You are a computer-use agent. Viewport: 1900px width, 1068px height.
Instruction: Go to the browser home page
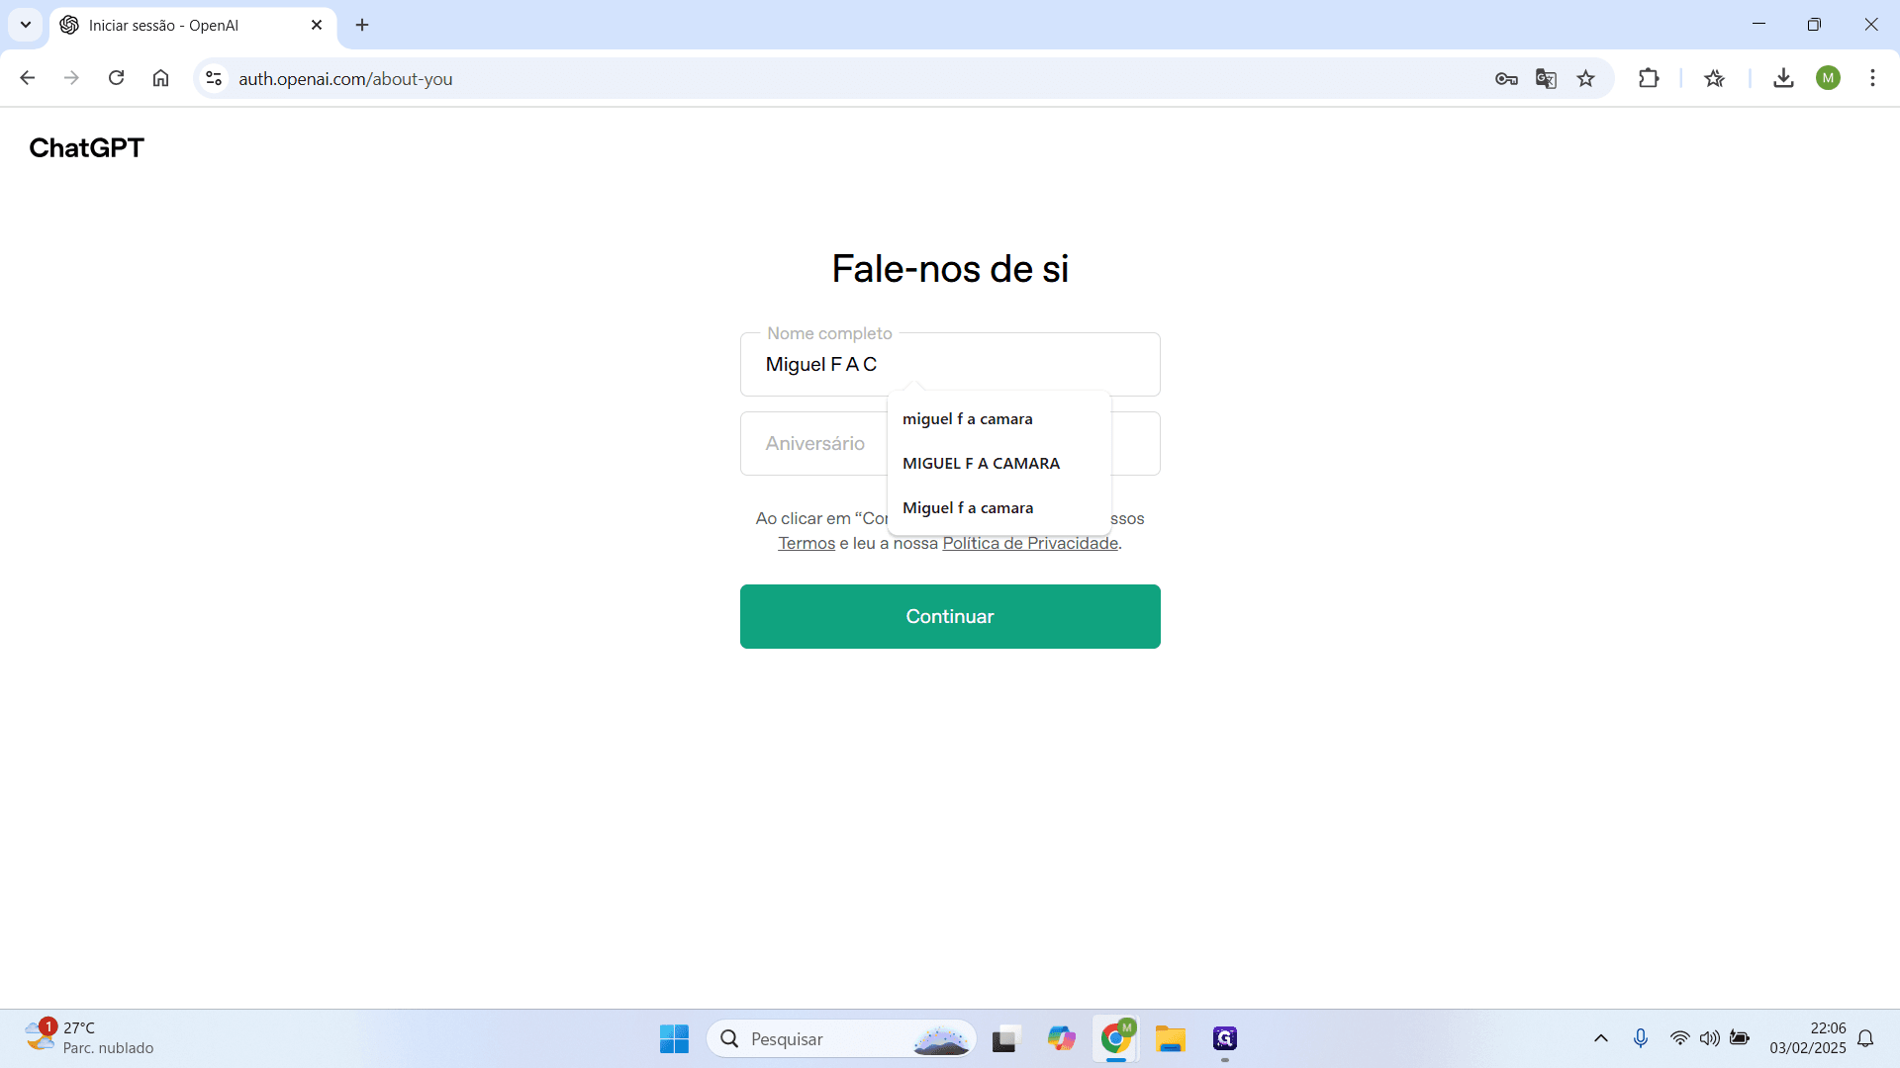click(x=160, y=78)
